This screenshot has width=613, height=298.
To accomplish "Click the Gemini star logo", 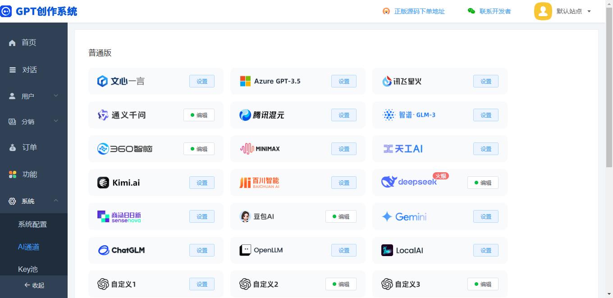I will tap(387, 217).
